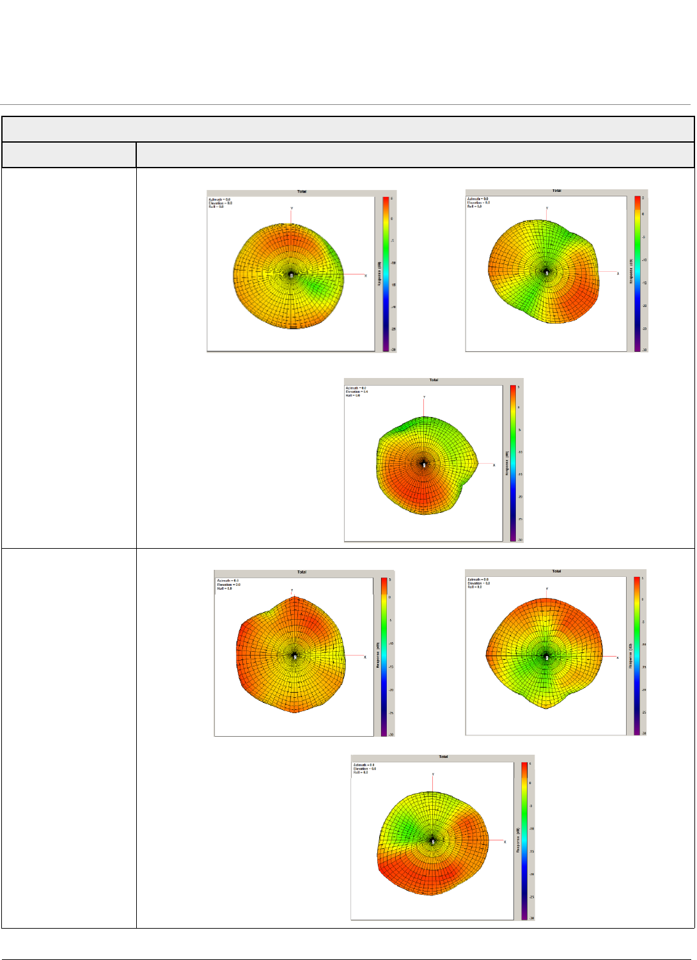Open plot with green top and right-side notch
The height and width of the screenshot is (960, 697).
[434, 460]
